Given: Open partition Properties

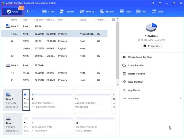Looking at the screenshot, I should click(151, 46).
